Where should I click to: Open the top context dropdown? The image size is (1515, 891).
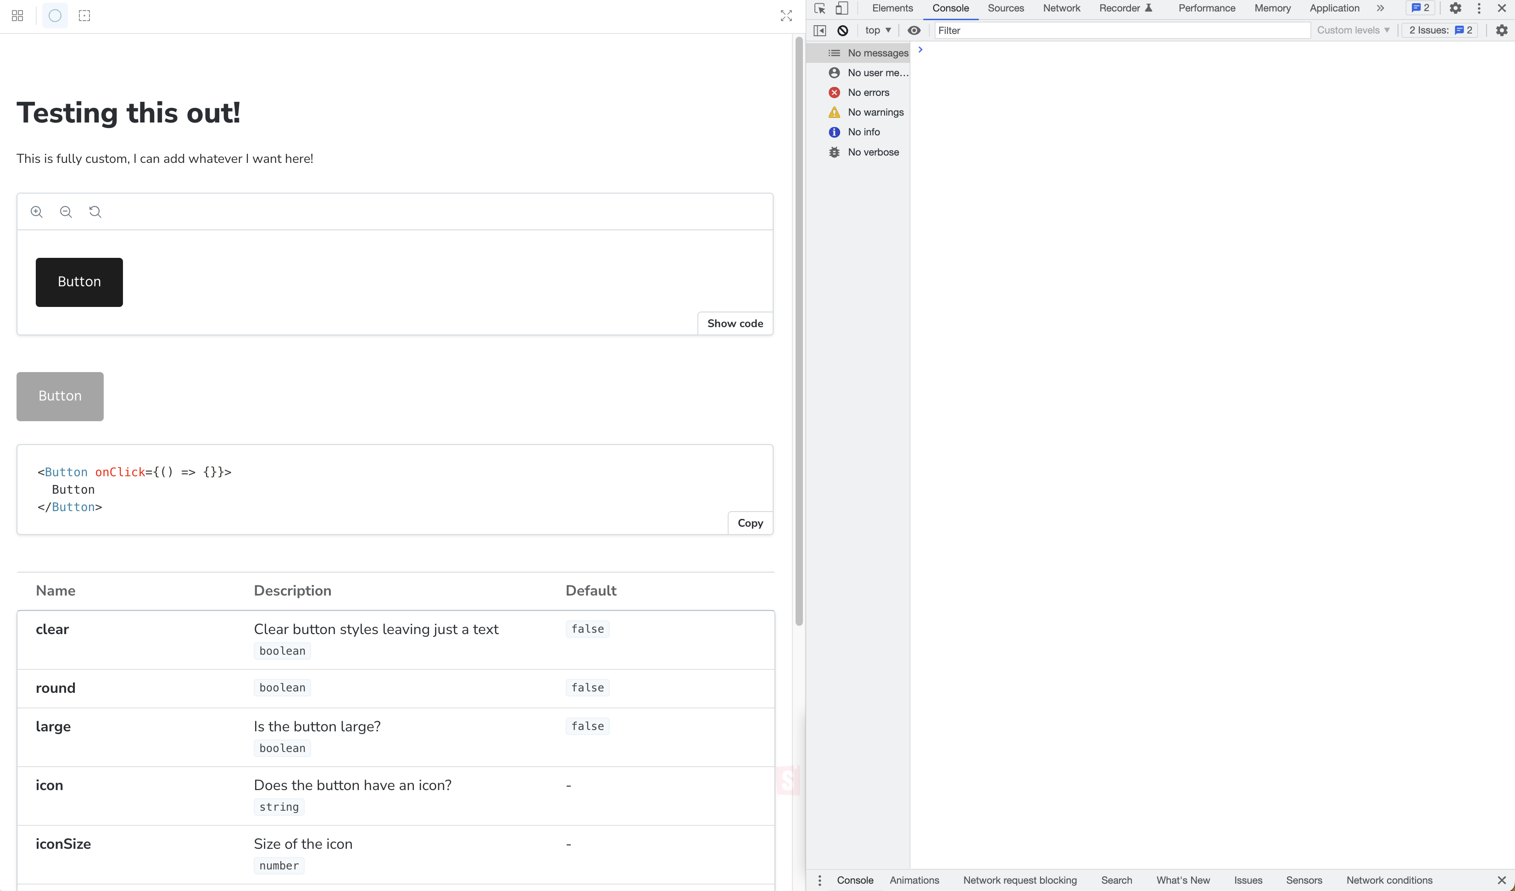[x=878, y=31]
